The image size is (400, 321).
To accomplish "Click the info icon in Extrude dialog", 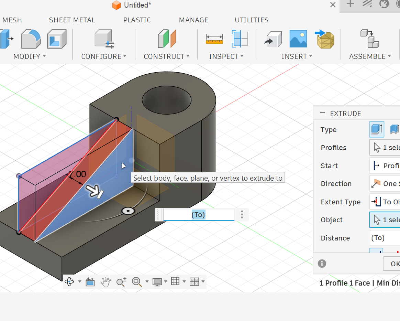I will [322, 264].
